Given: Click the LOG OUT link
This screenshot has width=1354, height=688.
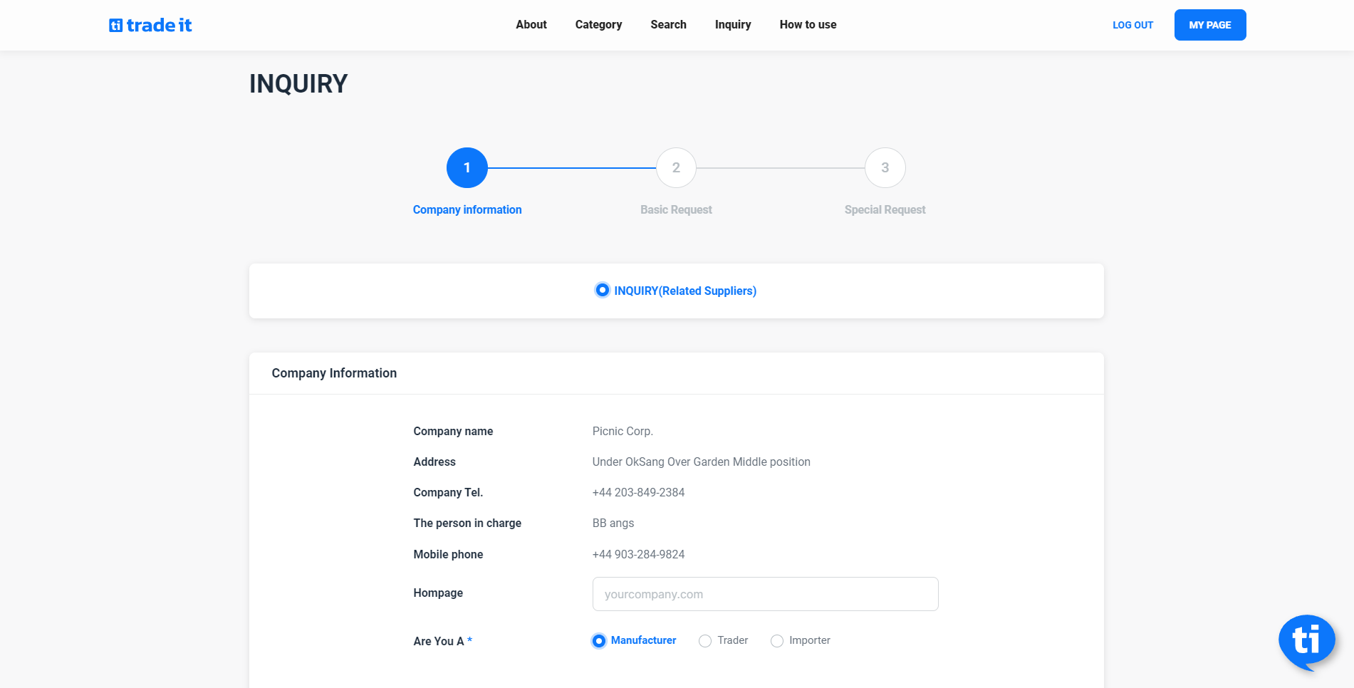Looking at the screenshot, I should click(x=1132, y=25).
